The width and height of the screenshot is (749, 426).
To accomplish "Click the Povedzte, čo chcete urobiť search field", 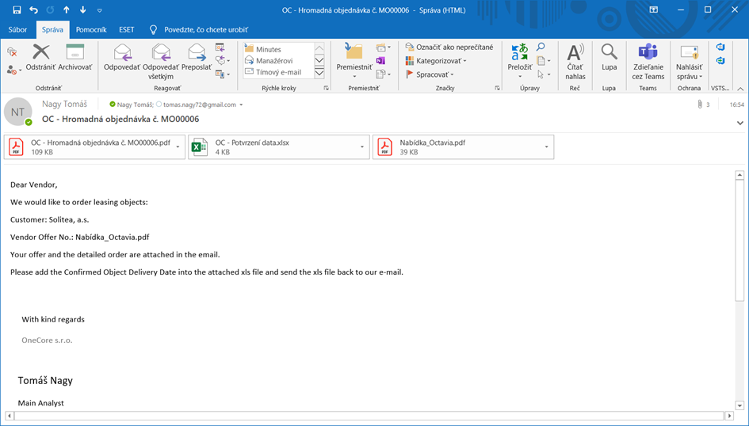I will pos(203,29).
